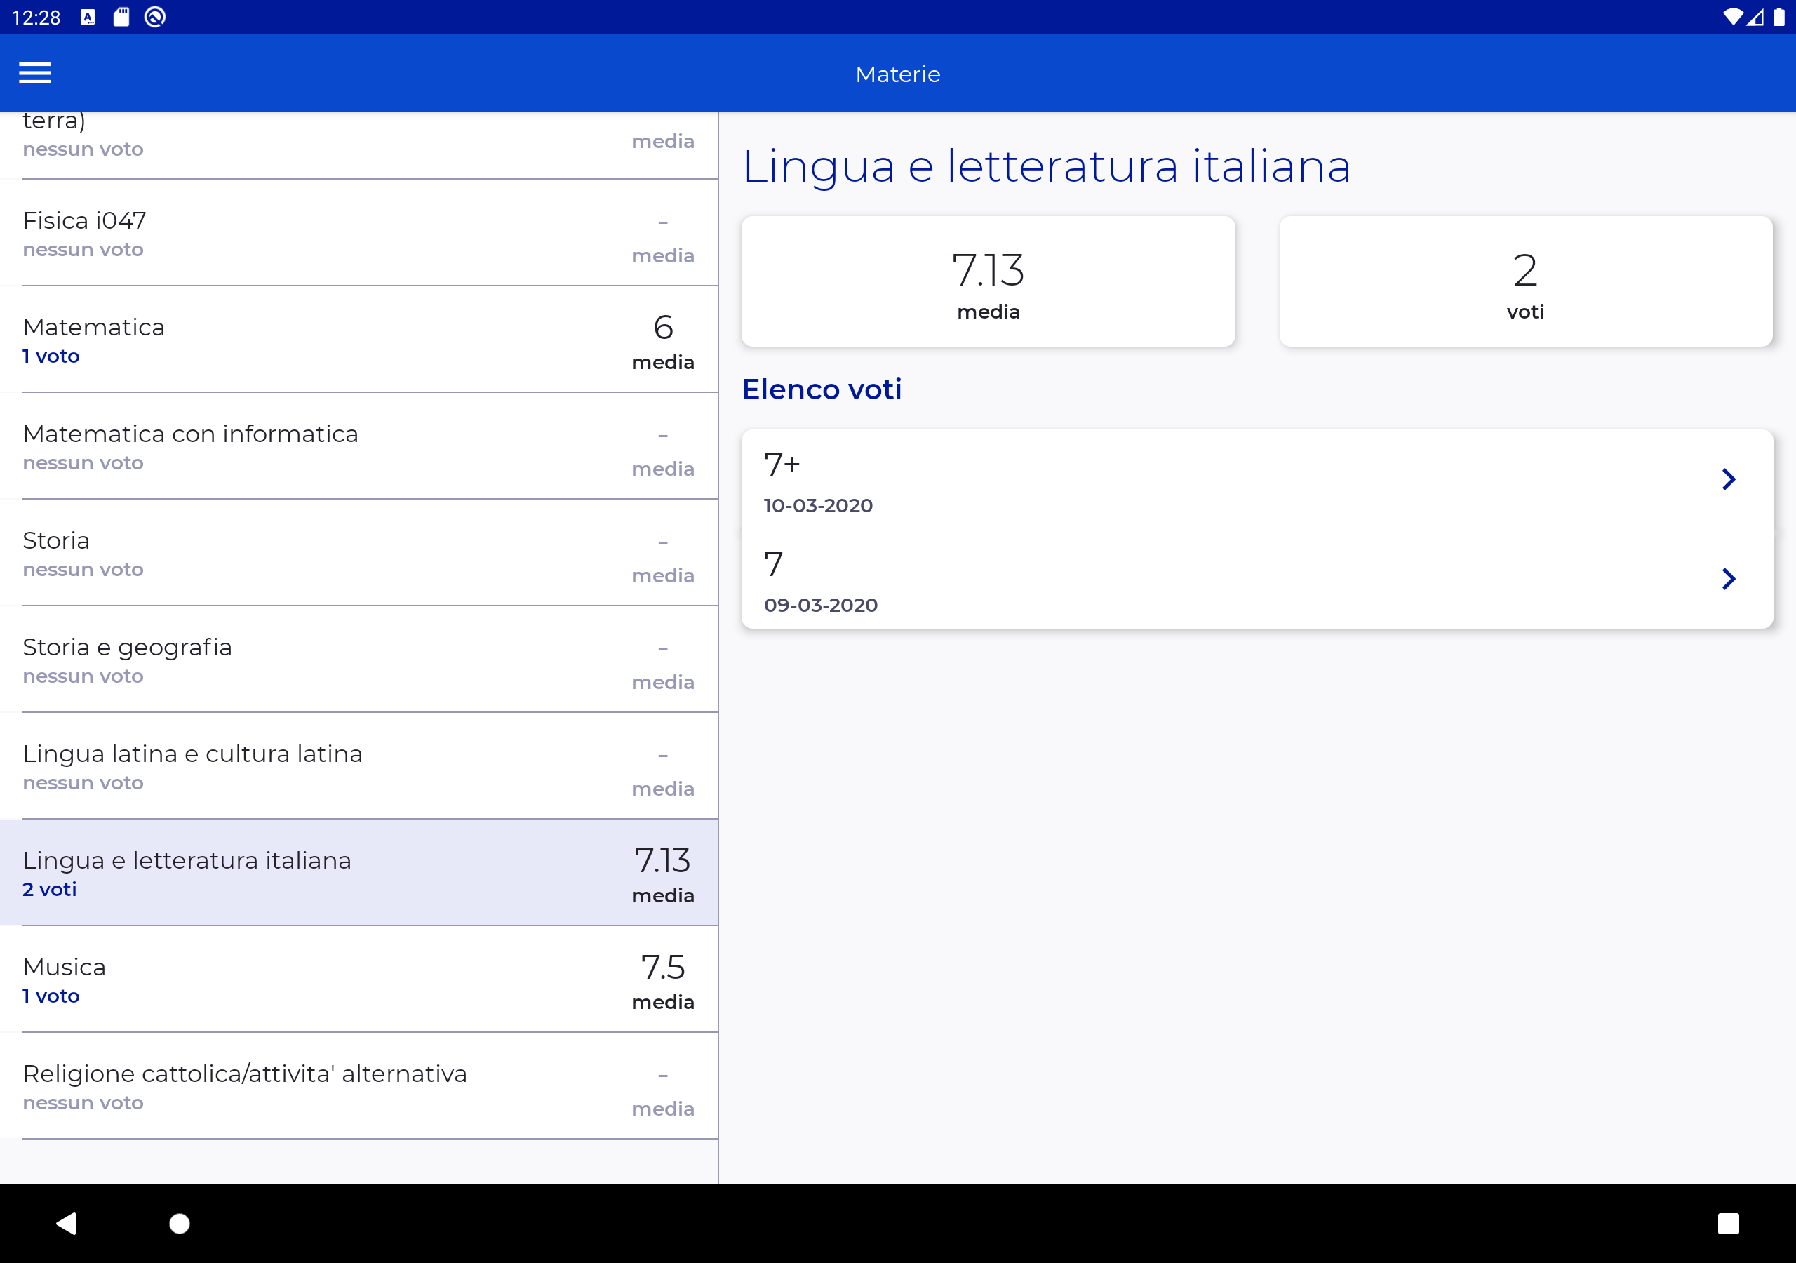Image resolution: width=1796 pixels, height=1263 pixels.
Task: Open the Musica subject row
Action: (x=359, y=980)
